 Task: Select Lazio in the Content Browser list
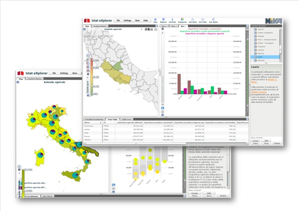pos(265,57)
